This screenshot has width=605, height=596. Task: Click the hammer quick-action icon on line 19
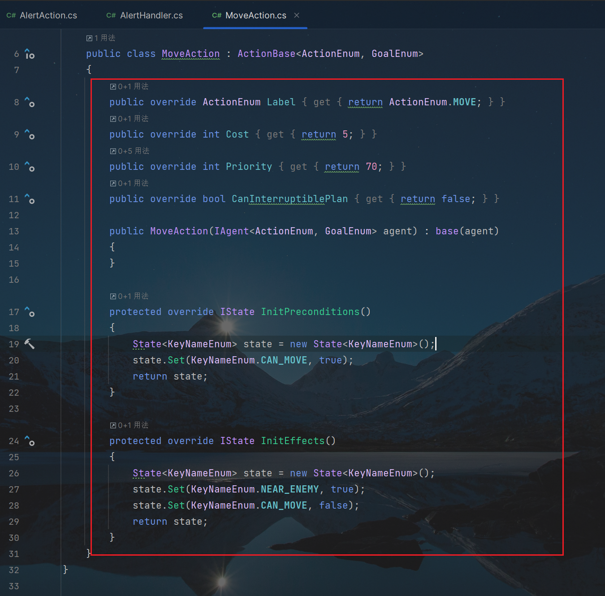tap(30, 344)
